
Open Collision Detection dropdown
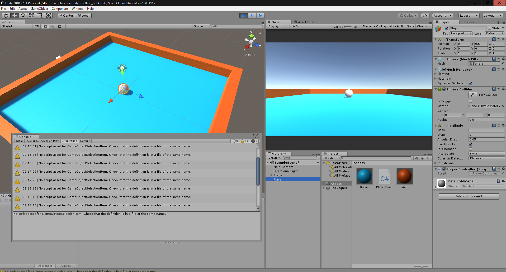pyautogui.click(x=487, y=158)
